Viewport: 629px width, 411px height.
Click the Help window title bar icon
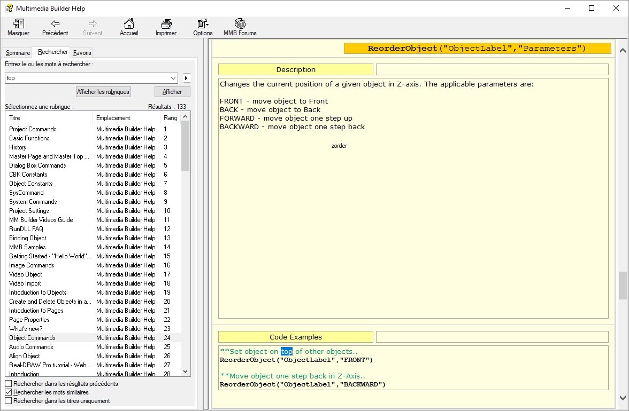(x=9, y=8)
